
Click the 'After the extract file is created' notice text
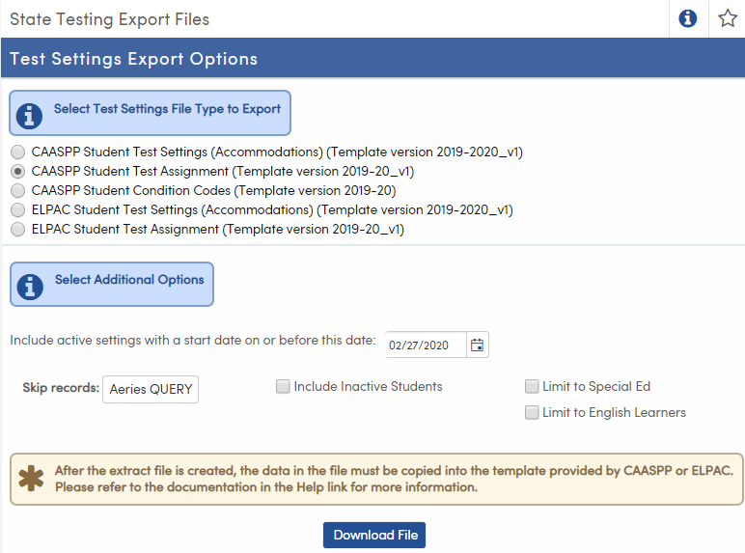[x=394, y=479]
